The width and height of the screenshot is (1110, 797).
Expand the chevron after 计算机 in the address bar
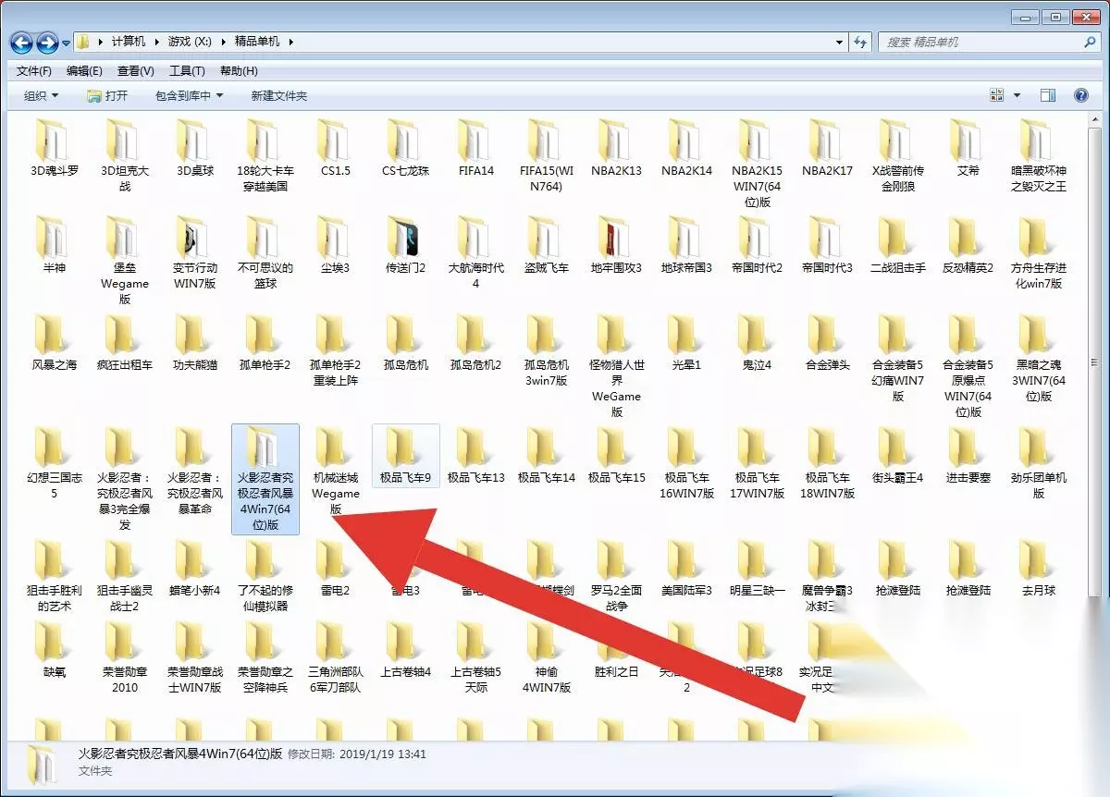(x=156, y=42)
